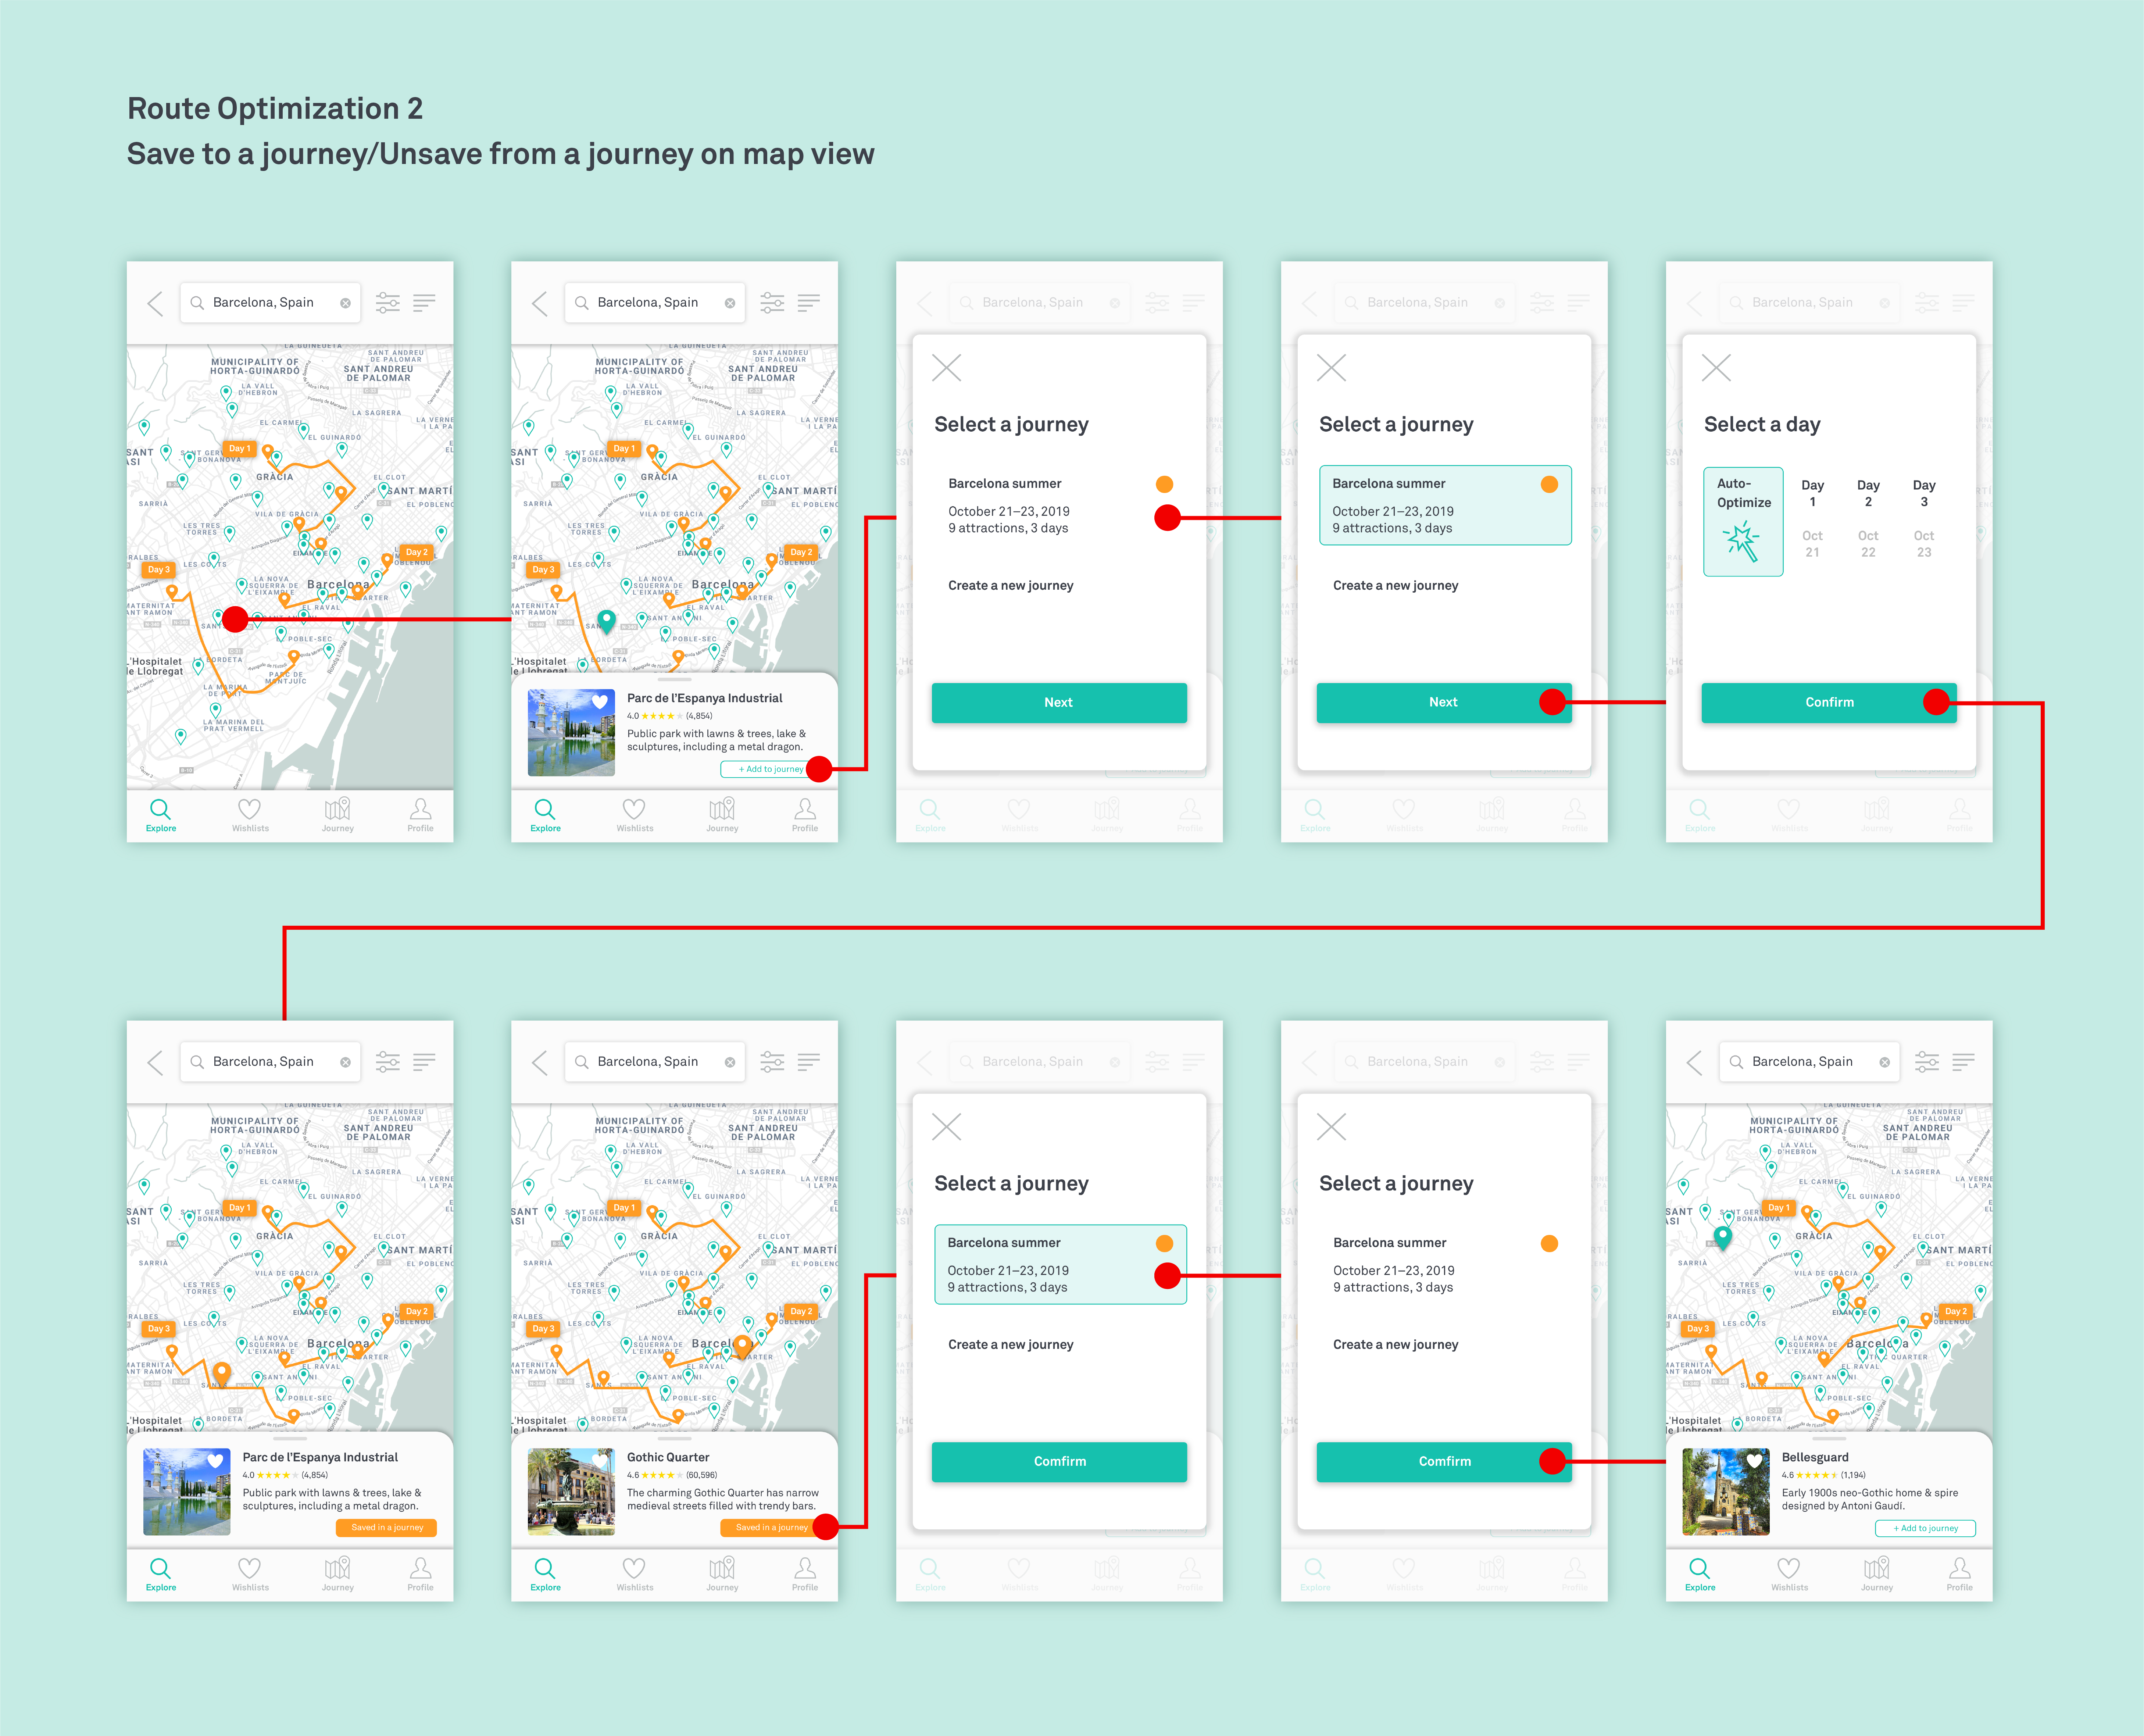The width and height of the screenshot is (2144, 1736).
Task: Open sort list icon on Gothic Quarter screen
Action: coord(809,1062)
